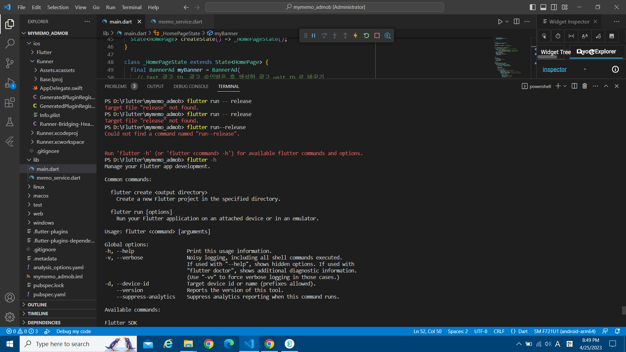626x352 pixels.
Task: Open AppDelegate.swift file
Action: click(58, 88)
